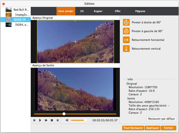Fast forward the video preview
Image resolution: width=179 pixels, height=133 pixels.
pos(46,120)
